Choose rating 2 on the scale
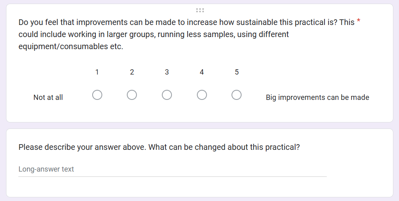This screenshot has height=201, width=399. pyautogui.click(x=132, y=95)
